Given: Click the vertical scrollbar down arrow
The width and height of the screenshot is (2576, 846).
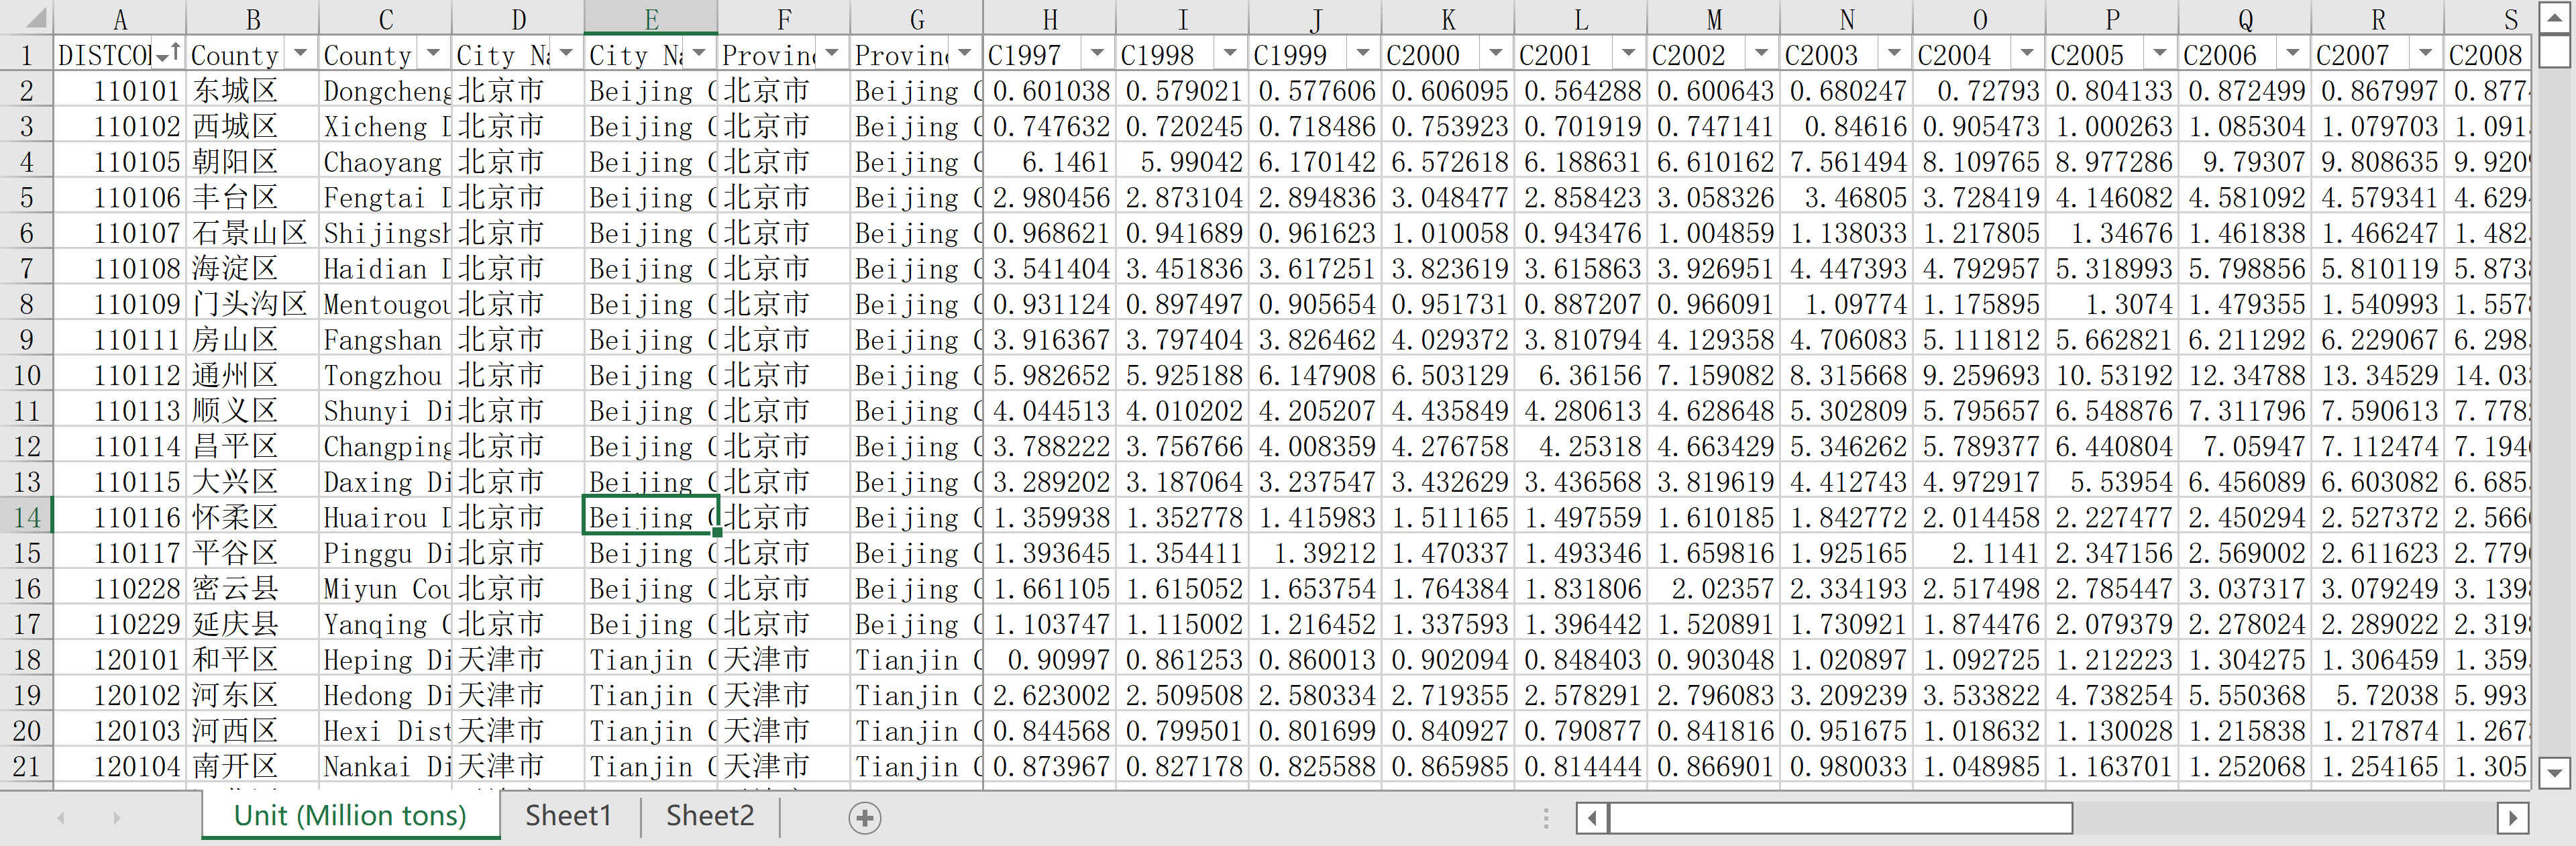Looking at the screenshot, I should (2554, 772).
